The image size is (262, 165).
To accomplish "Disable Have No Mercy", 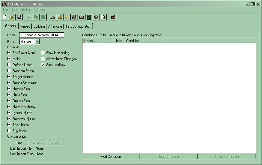I will click(x=9, y=107).
